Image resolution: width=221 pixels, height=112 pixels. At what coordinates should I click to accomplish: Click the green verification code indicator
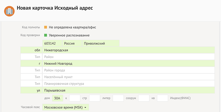click(x=46, y=35)
